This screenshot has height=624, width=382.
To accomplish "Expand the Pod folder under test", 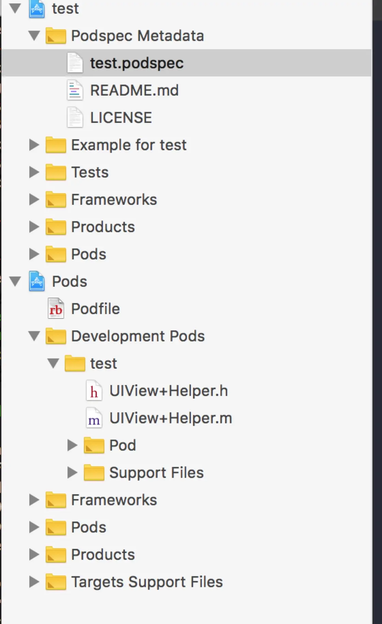I will point(72,445).
